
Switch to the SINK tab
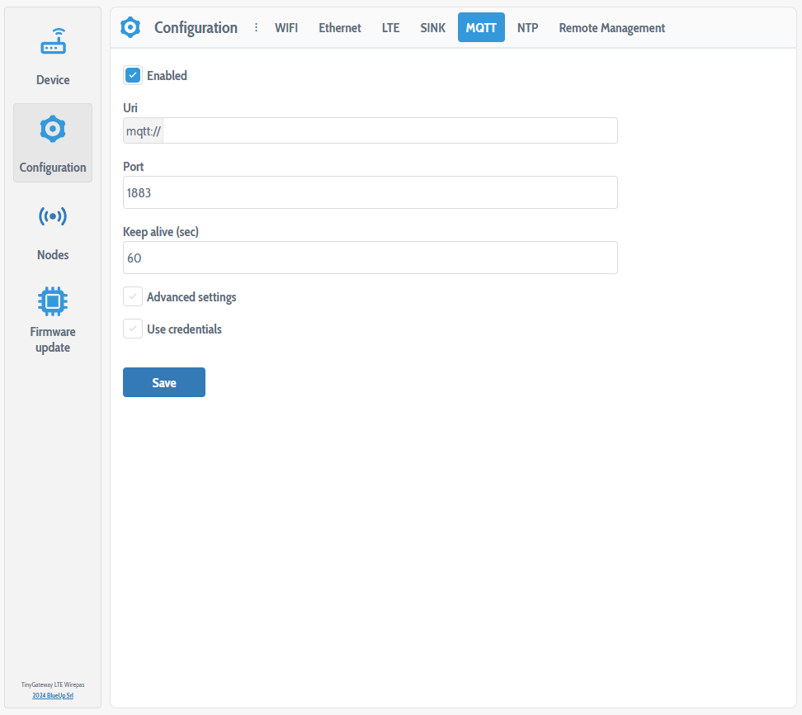(x=432, y=27)
